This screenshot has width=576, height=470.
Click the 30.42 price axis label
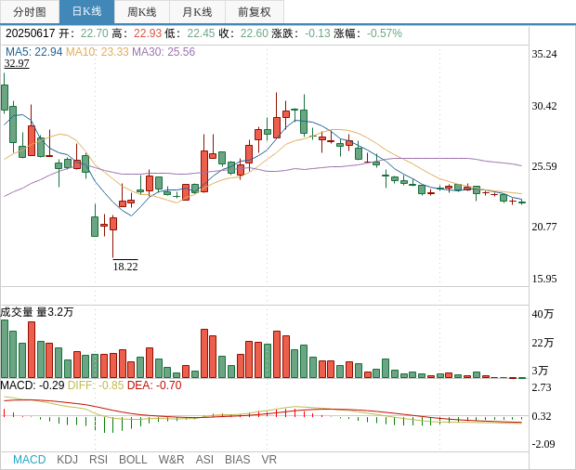[544, 106]
